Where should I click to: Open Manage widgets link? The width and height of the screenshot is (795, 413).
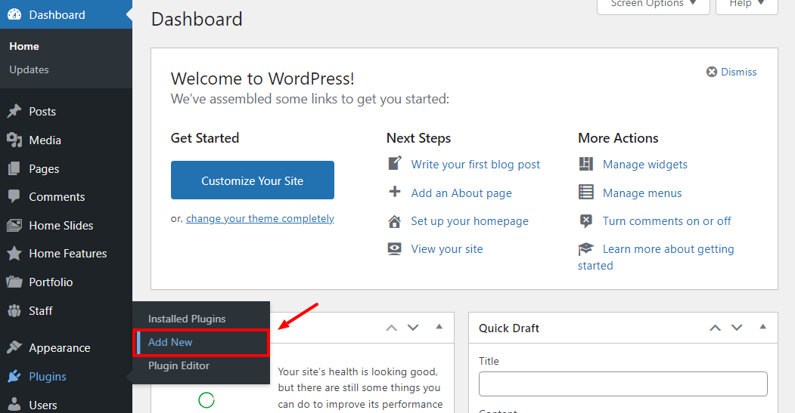645,165
